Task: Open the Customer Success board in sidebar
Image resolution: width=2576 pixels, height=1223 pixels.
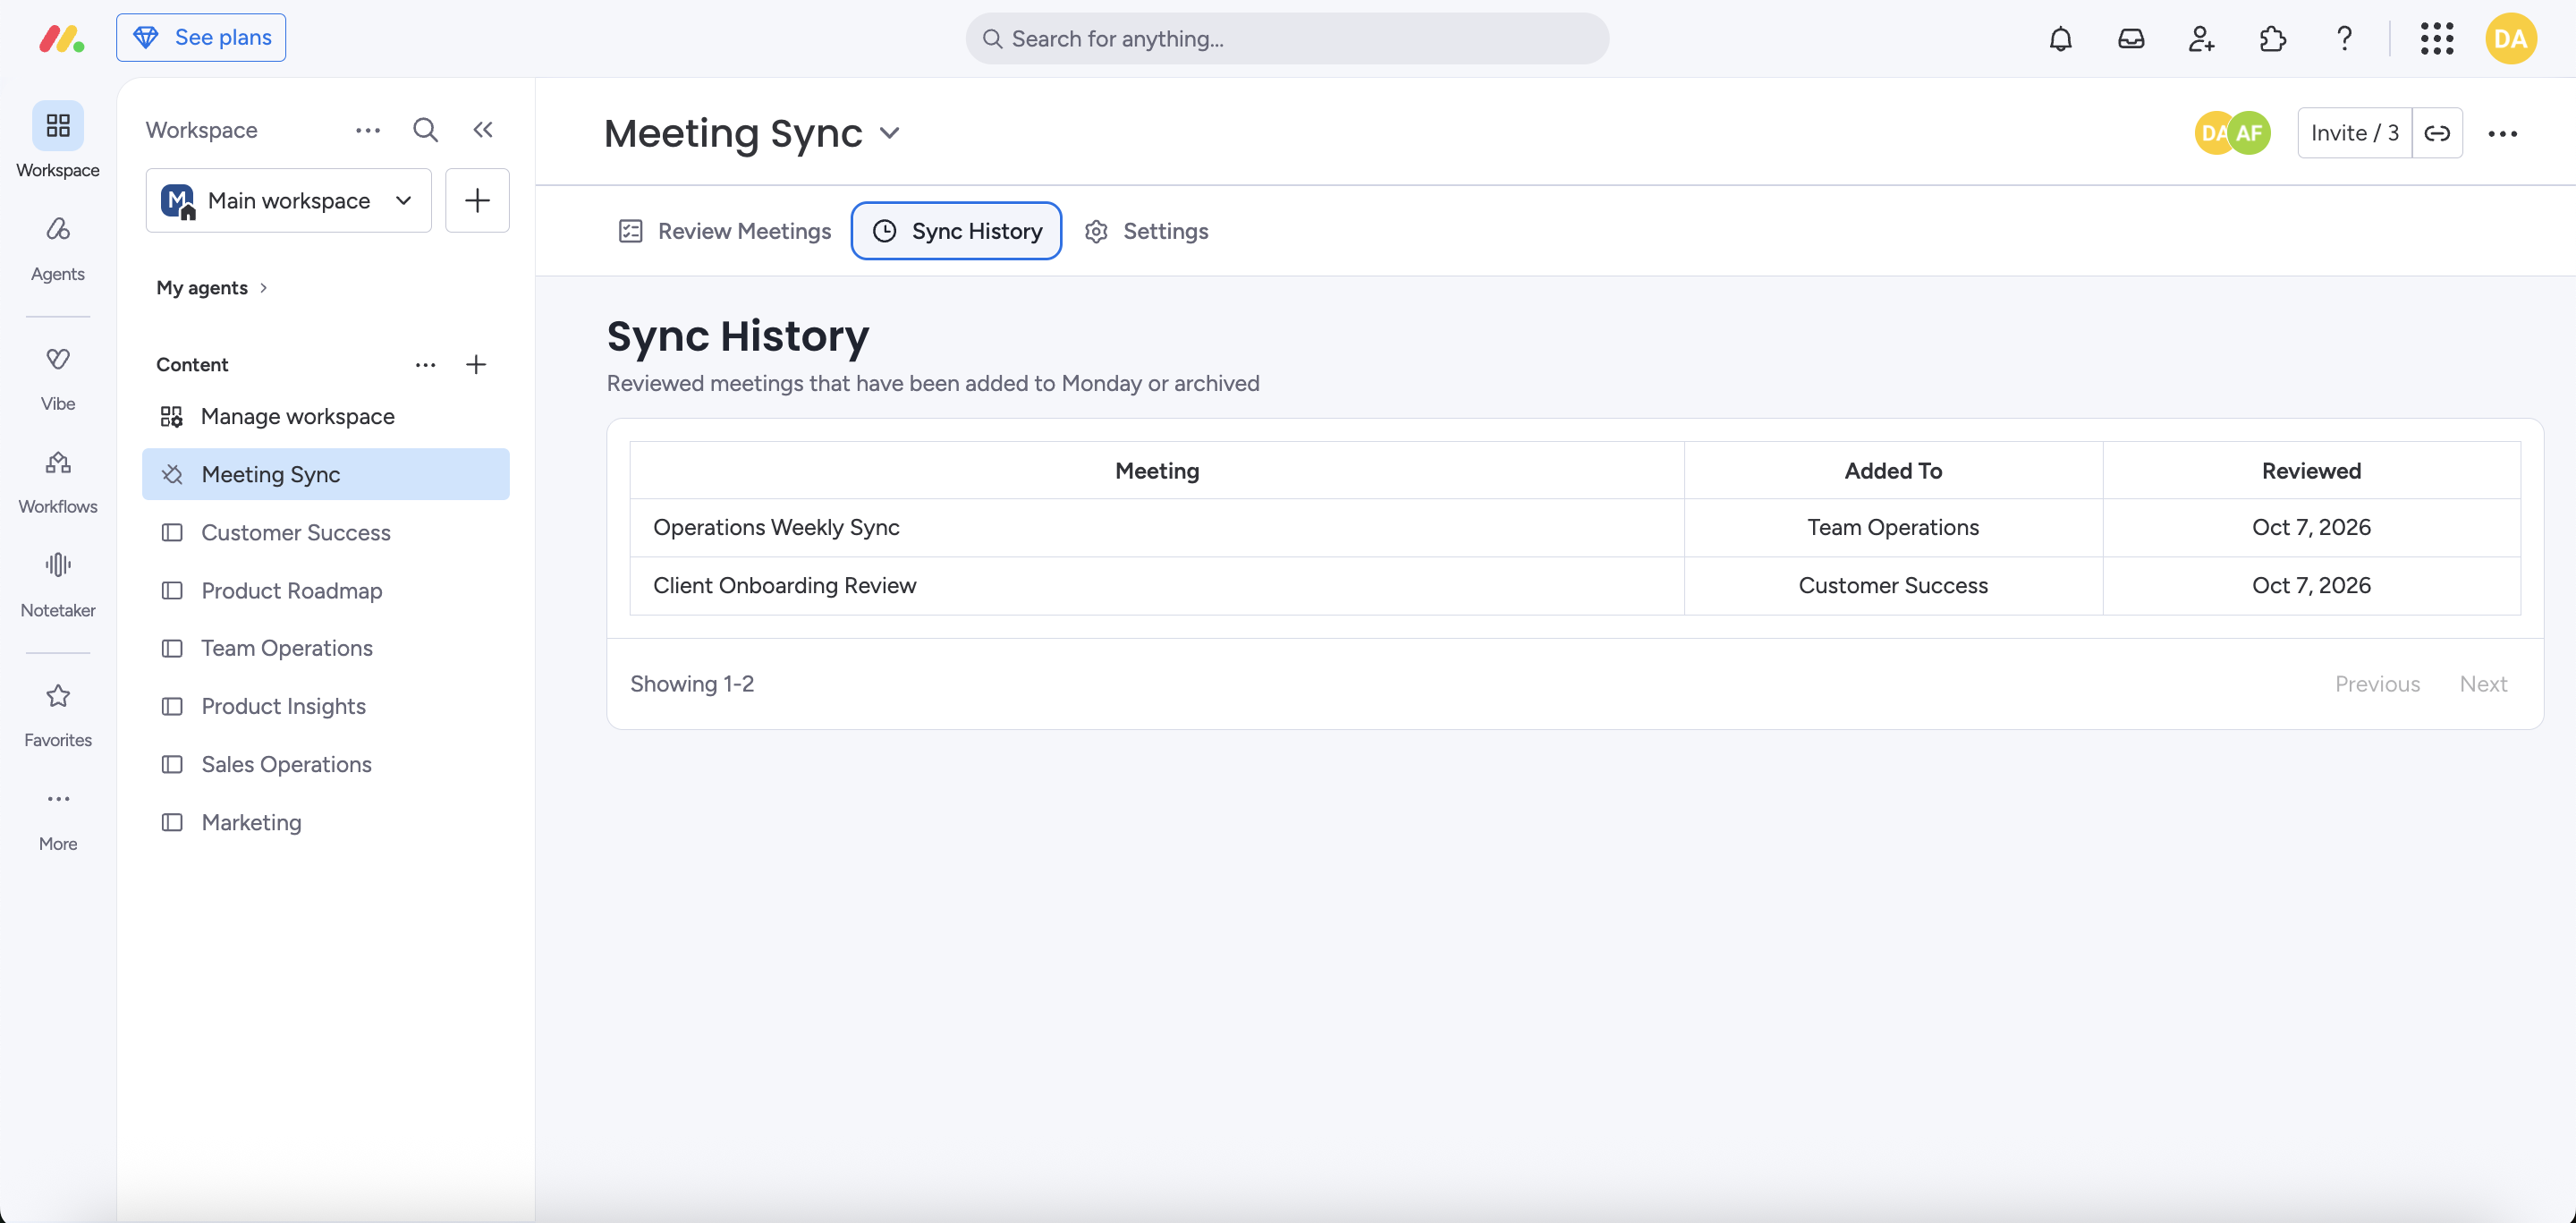Action: pyautogui.click(x=326, y=533)
